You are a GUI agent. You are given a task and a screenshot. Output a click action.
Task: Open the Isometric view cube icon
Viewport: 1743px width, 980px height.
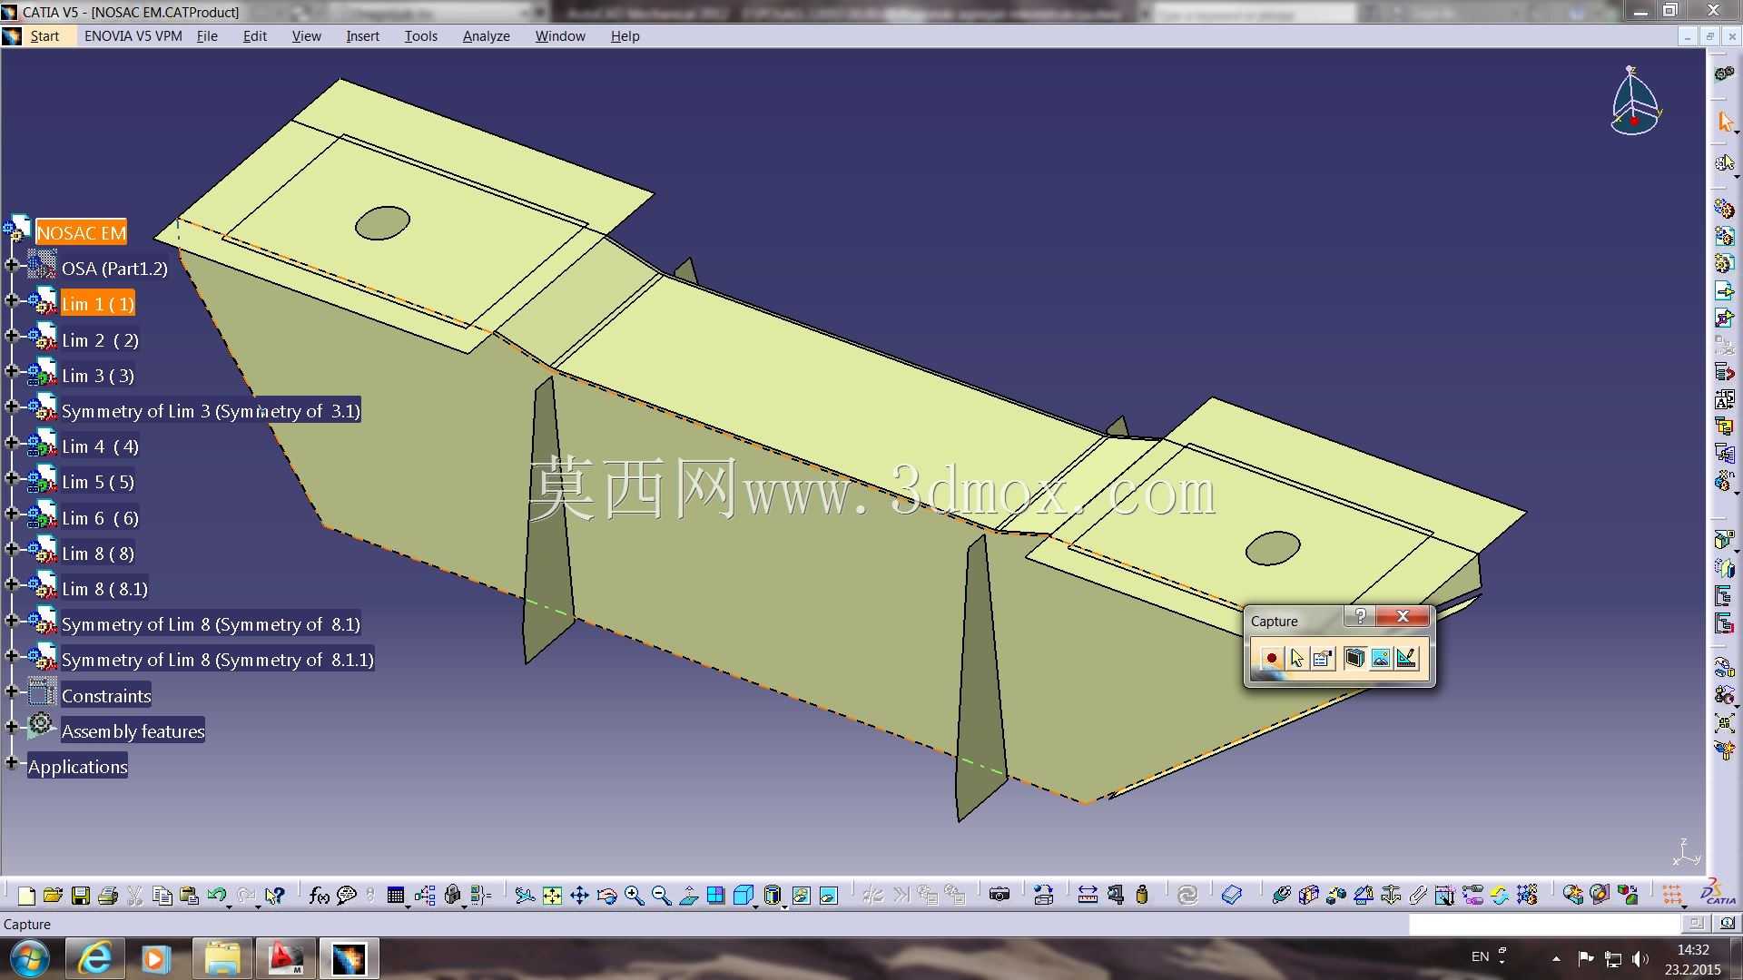(x=743, y=897)
